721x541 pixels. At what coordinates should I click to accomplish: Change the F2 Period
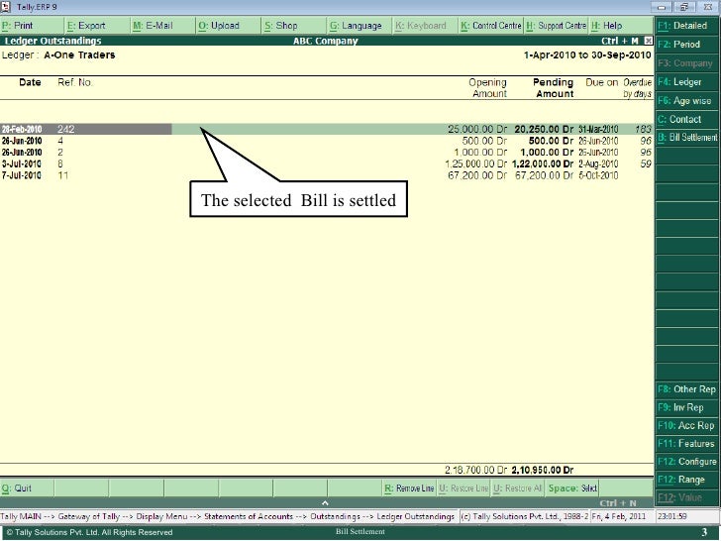pyautogui.click(x=687, y=45)
